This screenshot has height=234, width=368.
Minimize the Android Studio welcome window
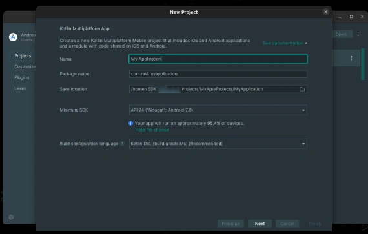click(340, 17)
